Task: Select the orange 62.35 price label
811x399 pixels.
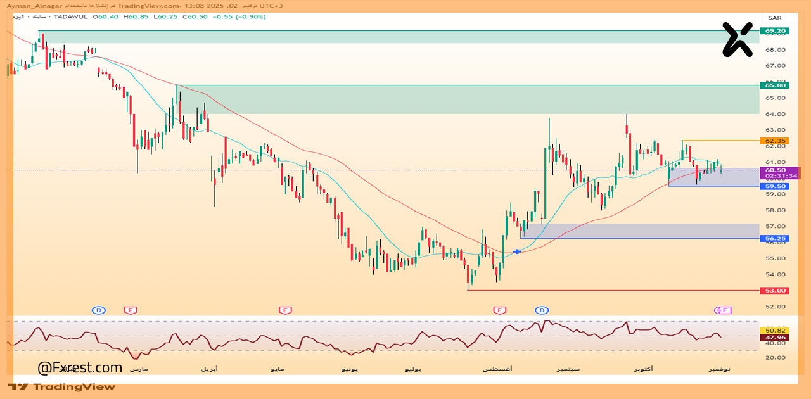Action: tap(776, 141)
